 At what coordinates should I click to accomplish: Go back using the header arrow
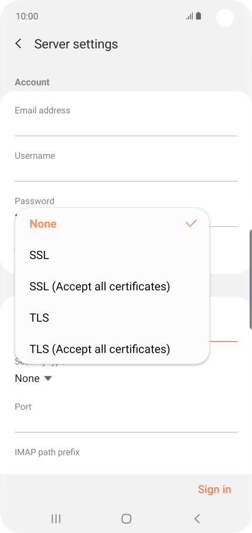(19, 44)
